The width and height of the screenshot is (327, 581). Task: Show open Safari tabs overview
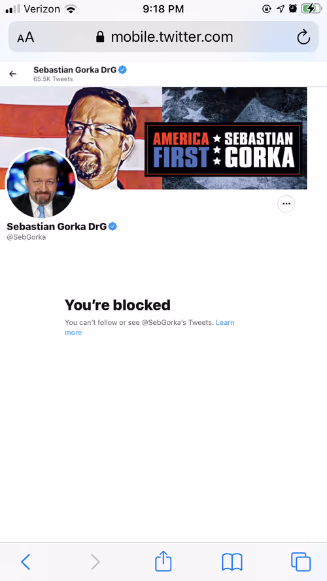point(301,562)
